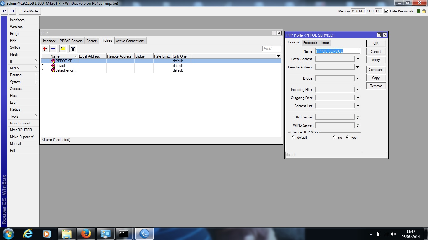The image size is (428, 240).
Task: Click the green status indicator in WinBox
Action: click(x=419, y=11)
